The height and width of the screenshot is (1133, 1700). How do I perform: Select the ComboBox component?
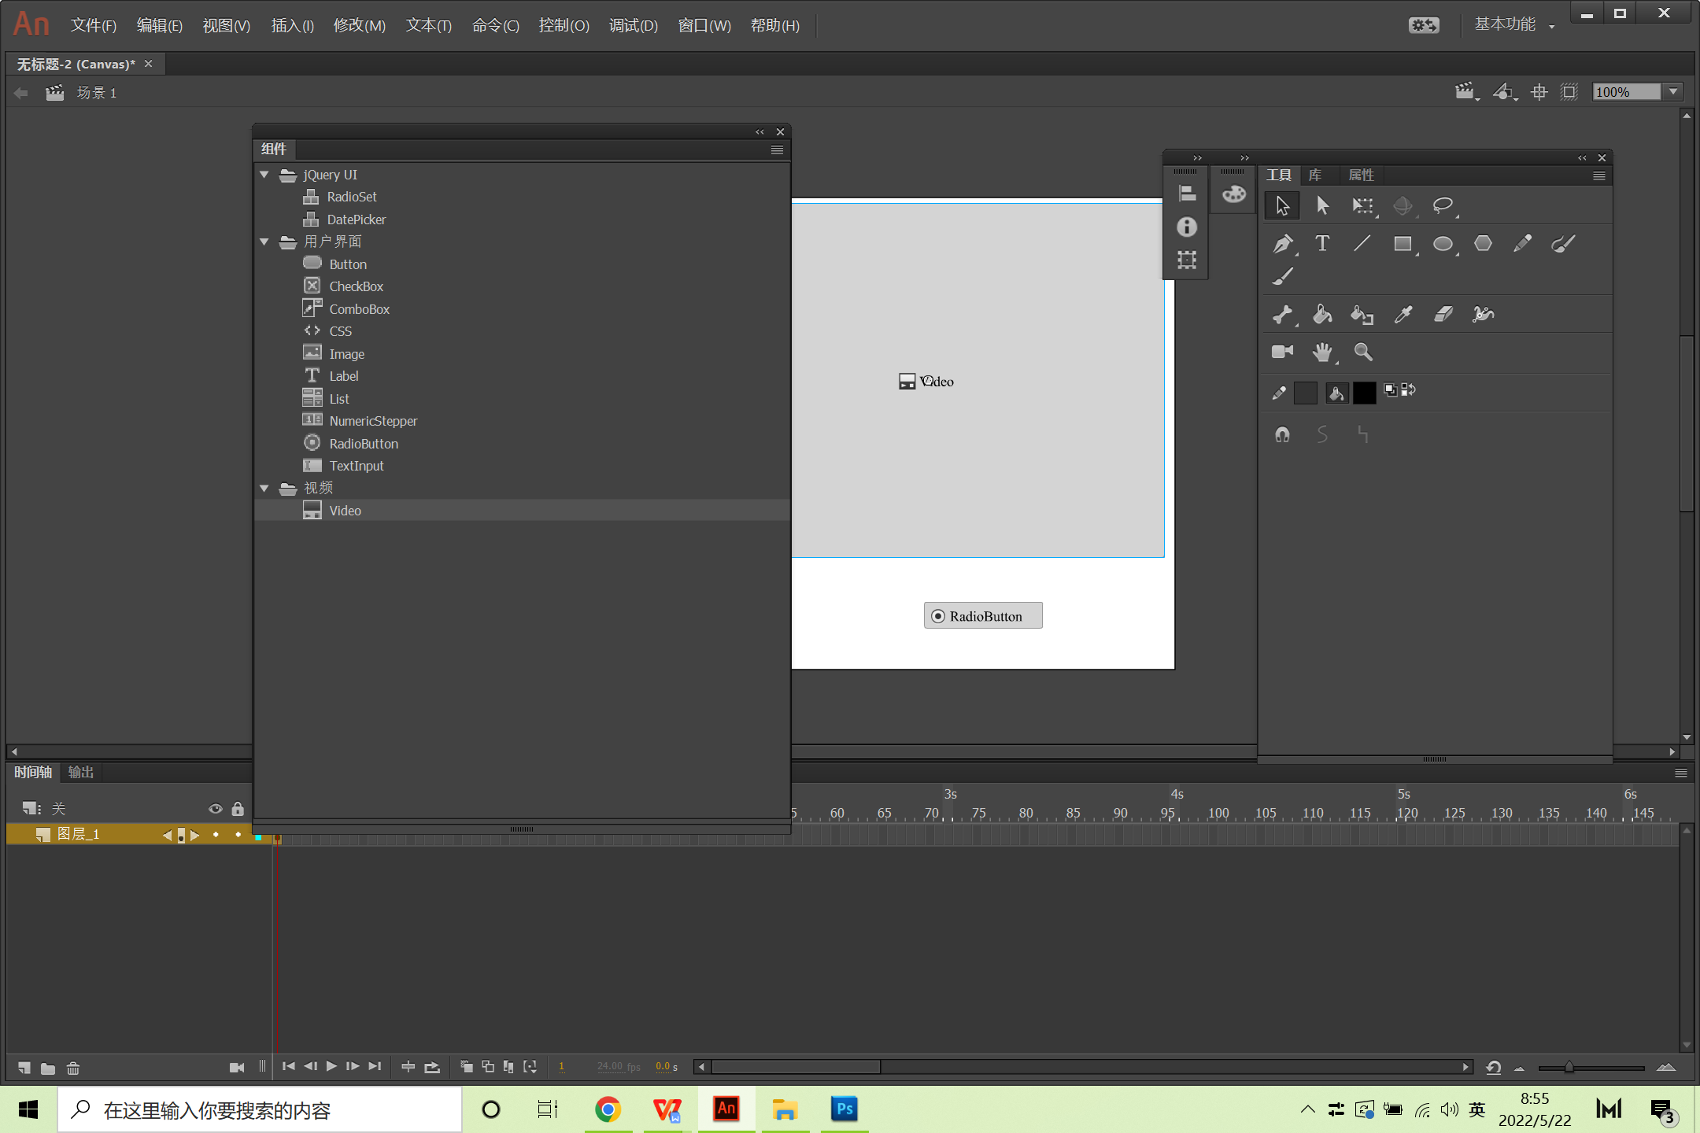359,309
